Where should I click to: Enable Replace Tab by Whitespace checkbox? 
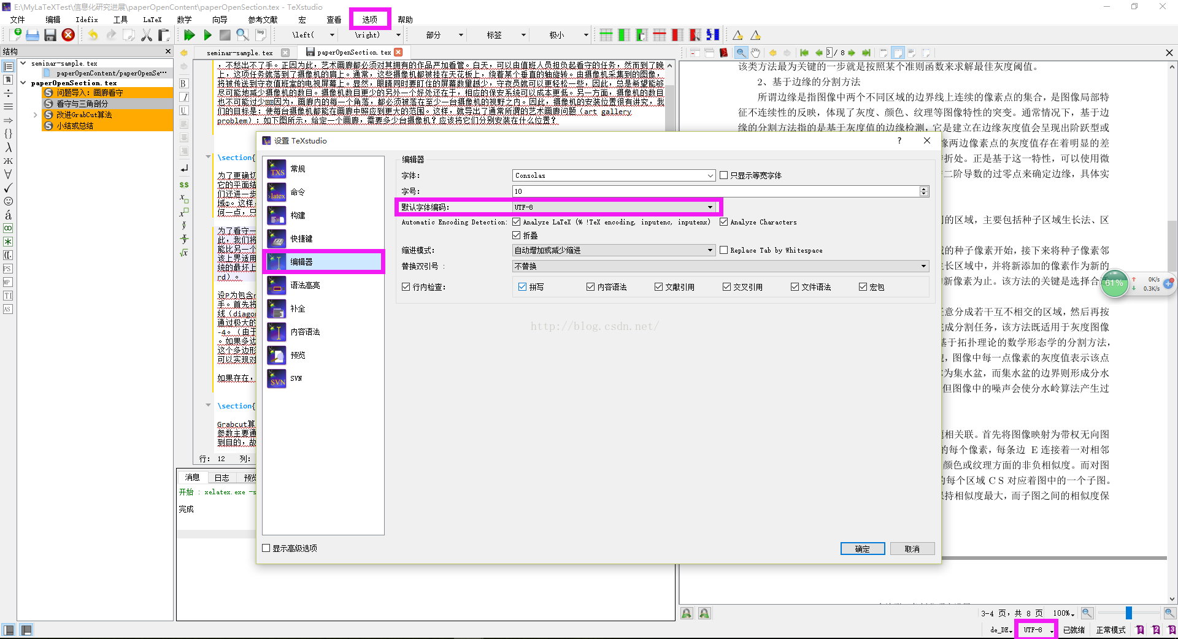click(723, 250)
